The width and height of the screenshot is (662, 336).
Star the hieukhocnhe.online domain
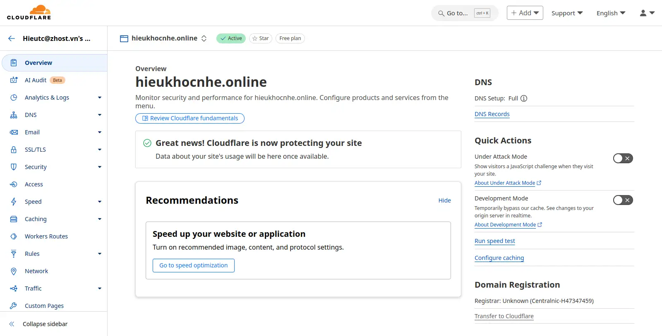261,38
